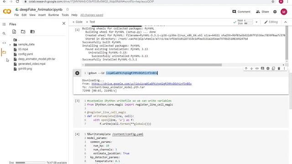The height and width of the screenshot is (164, 292).
Task: Open RAM Disk resources dropdown arrow
Action: tap(256, 22)
